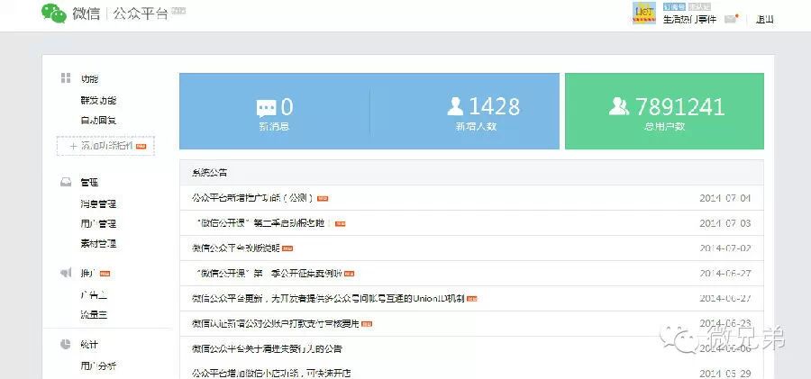Click the new badge on 添加功能插件 button

tap(141, 147)
